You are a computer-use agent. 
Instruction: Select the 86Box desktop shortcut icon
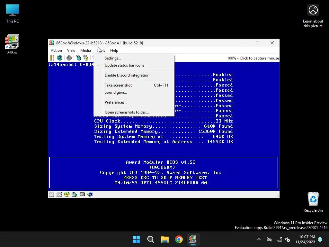point(13,44)
